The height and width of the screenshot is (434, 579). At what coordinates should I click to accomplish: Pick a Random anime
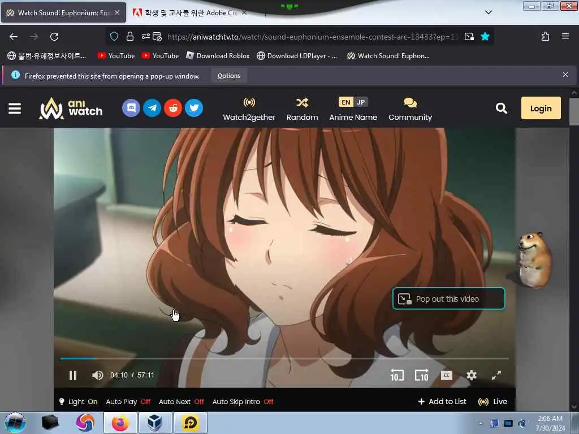tap(302, 109)
